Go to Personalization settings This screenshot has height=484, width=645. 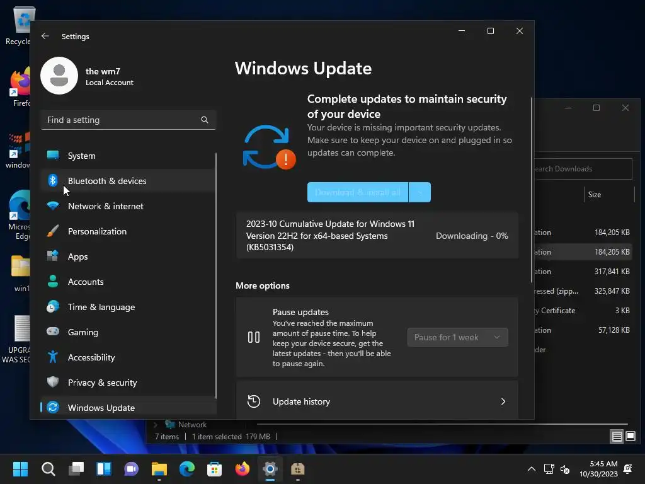click(128, 231)
